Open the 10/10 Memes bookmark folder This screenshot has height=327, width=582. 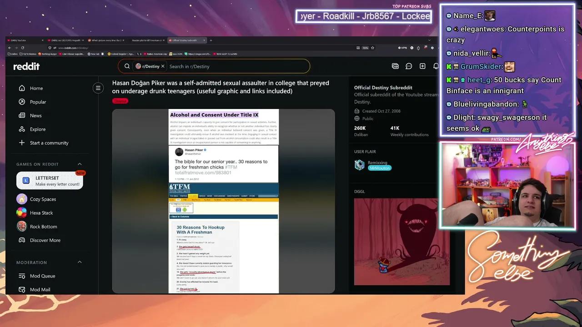tap(28, 54)
